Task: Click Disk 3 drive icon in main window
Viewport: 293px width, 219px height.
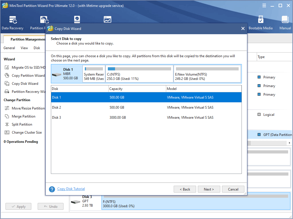Action: pos(76,202)
